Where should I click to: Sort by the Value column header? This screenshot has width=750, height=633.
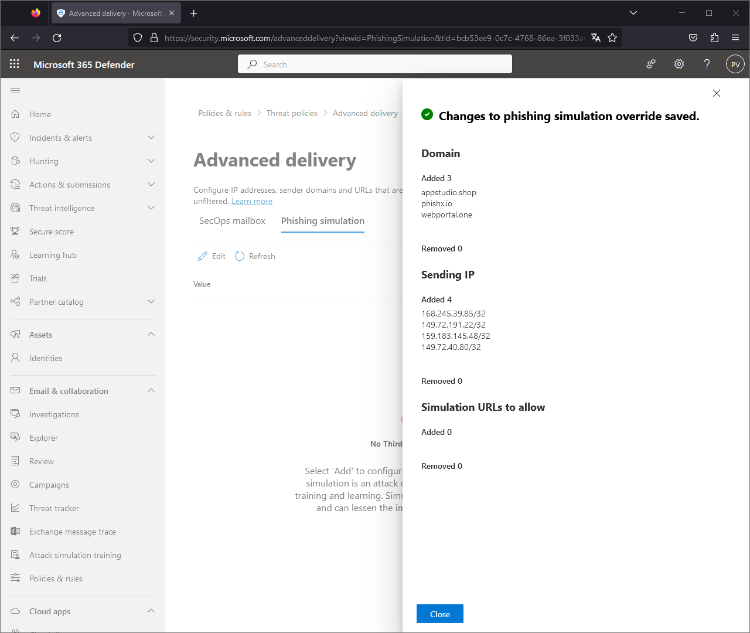click(202, 284)
